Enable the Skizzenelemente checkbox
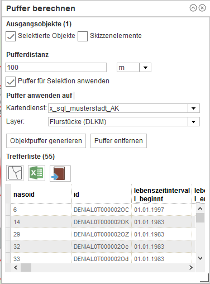210x284 pixels. [83, 36]
